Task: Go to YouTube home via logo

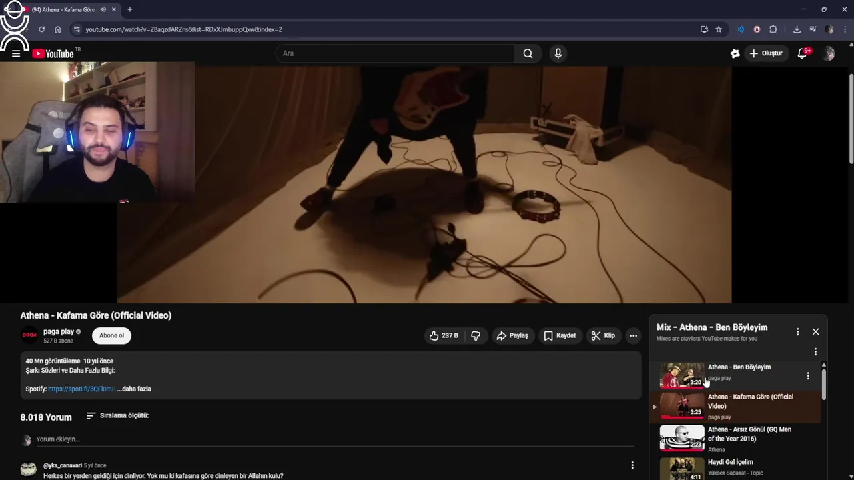Action: (53, 53)
